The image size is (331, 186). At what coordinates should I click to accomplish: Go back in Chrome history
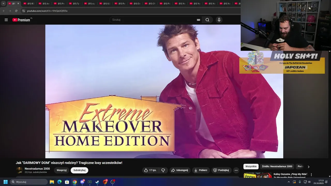point(4,11)
